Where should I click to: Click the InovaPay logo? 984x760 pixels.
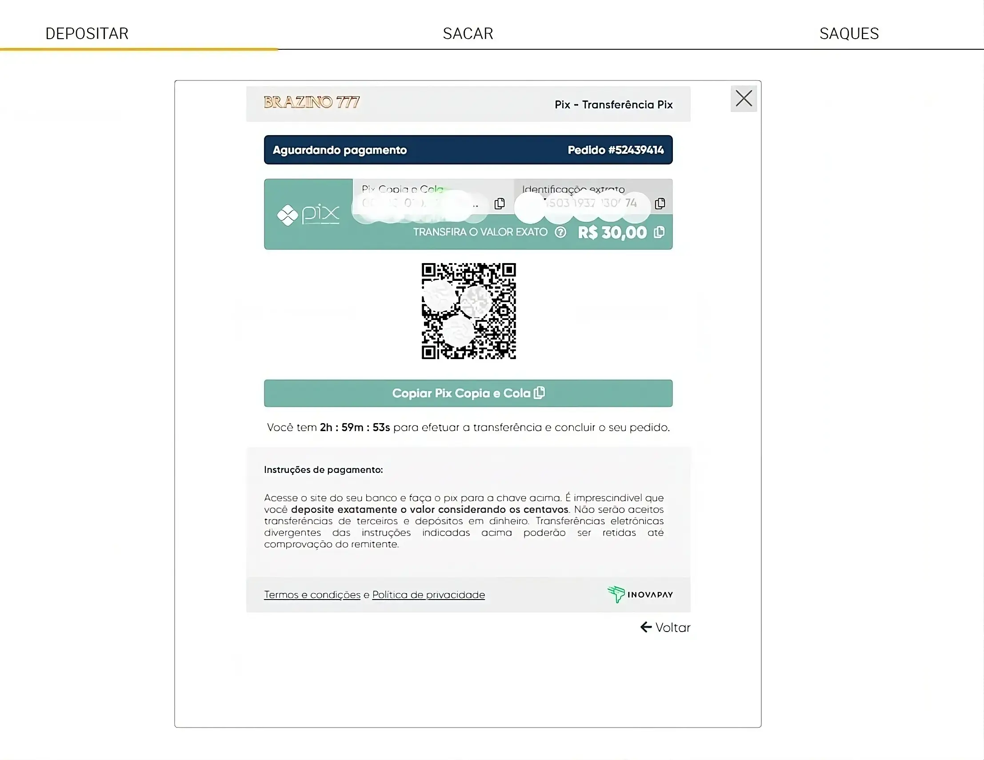click(640, 594)
